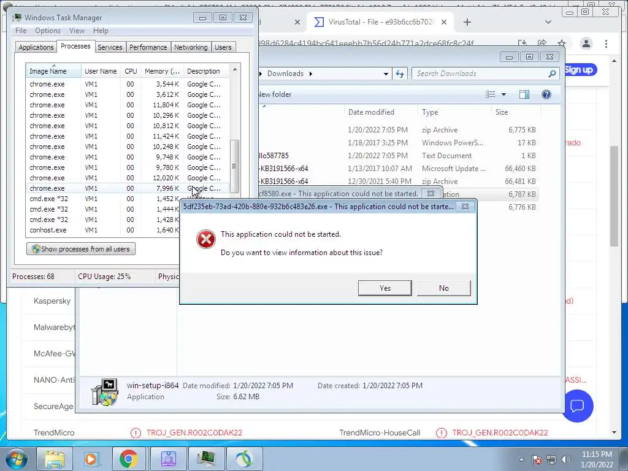Sort processes by Description column

206,71
